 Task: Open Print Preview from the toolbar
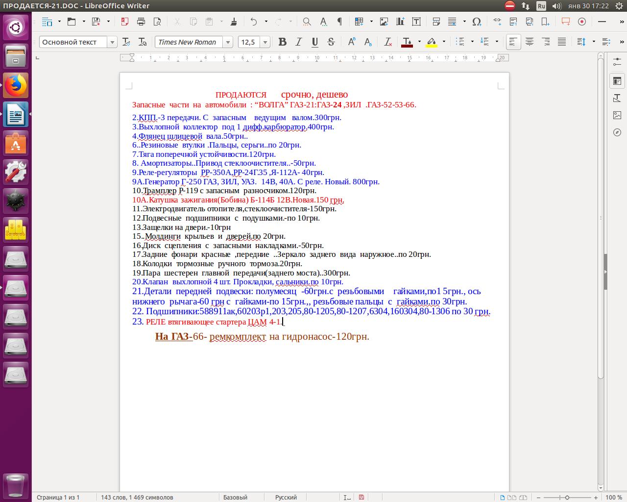157,22
